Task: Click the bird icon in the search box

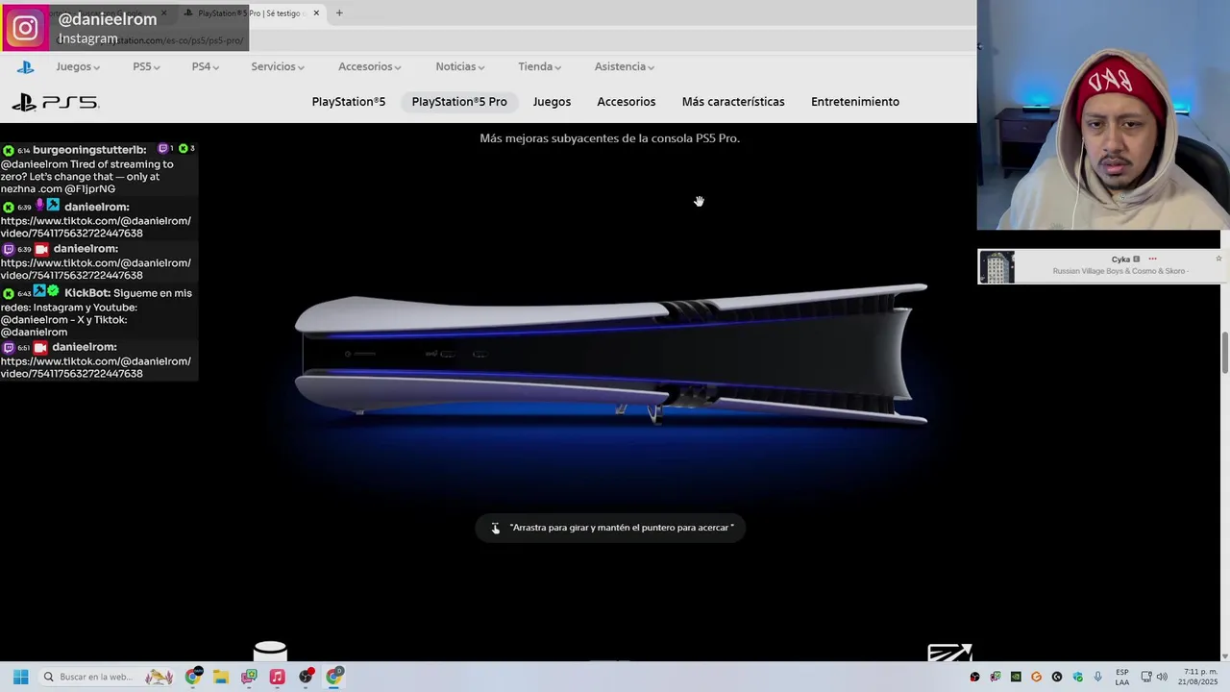Action: tap(159, 677)
